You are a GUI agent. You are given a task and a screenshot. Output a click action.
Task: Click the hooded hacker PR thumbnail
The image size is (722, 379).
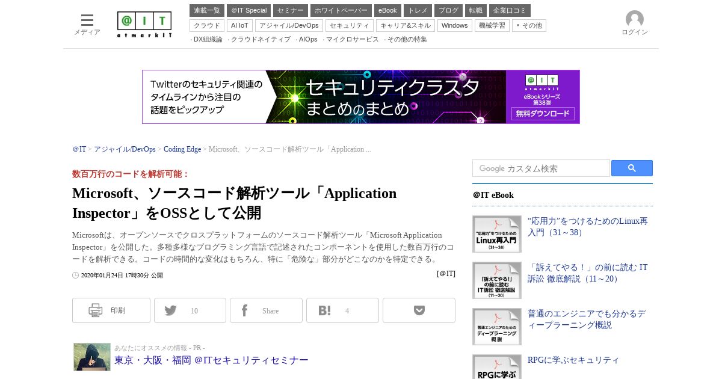[x=92, y=357]
